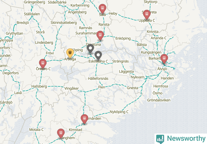Select the red train marker at Sala
This screenshot has height=144, width=207.
(x=102, y=9)
